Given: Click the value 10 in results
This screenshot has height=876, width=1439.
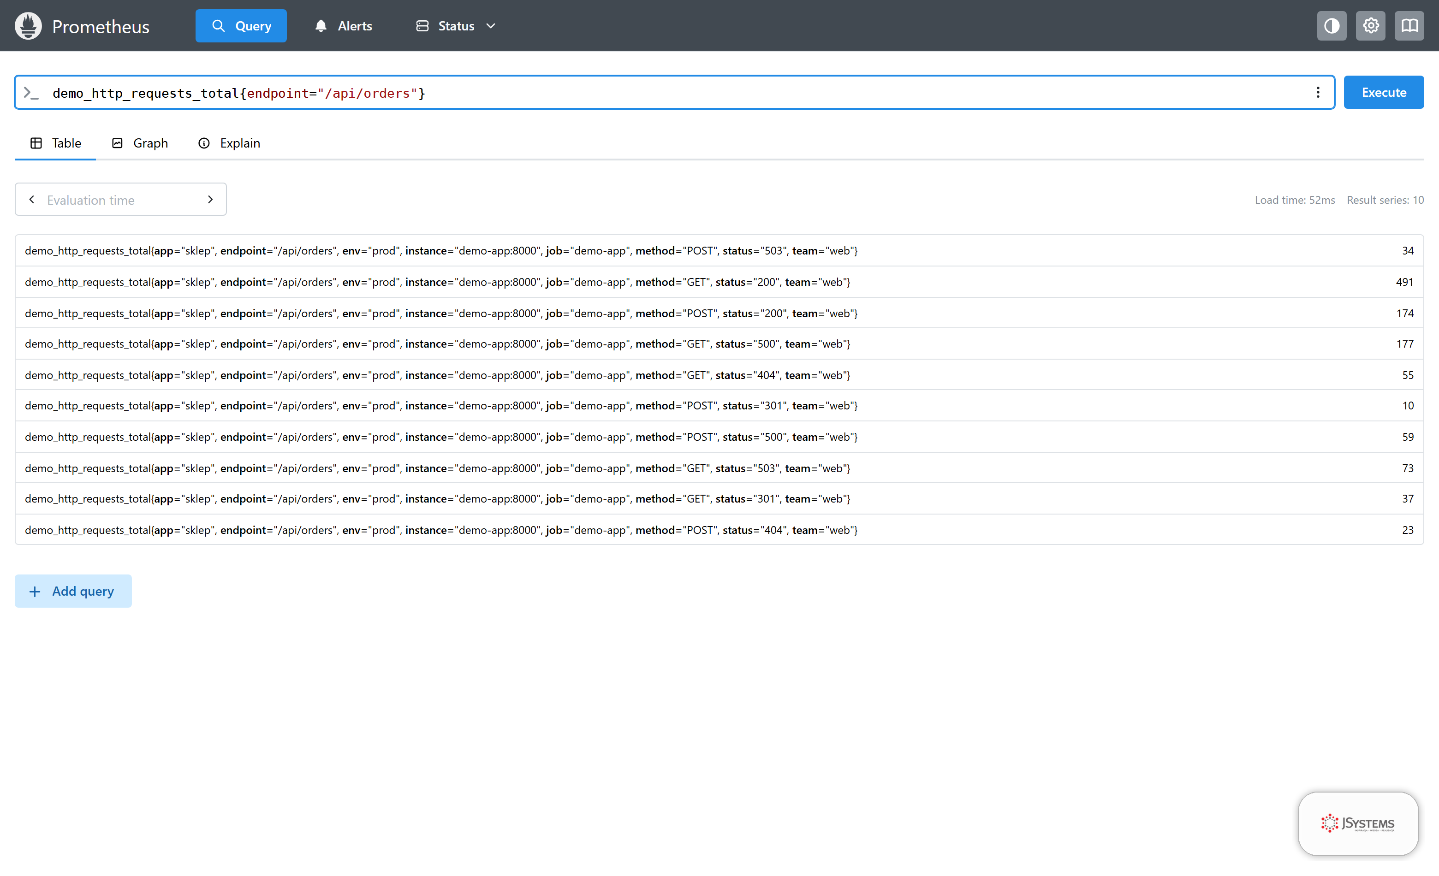Looking at the screenshot, I should pyautogui.click(x=1408, y=406).
